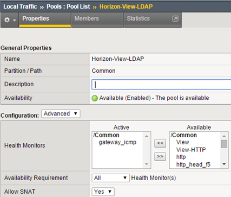The width and height of the screenshot is (231, 197).
Task: Select http in Available monitors list
Action: point(181,157)
